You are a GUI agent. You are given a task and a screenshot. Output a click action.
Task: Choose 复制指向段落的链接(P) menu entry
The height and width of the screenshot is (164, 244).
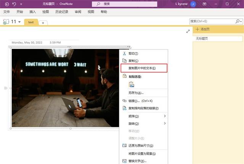[x=144, y=108]
